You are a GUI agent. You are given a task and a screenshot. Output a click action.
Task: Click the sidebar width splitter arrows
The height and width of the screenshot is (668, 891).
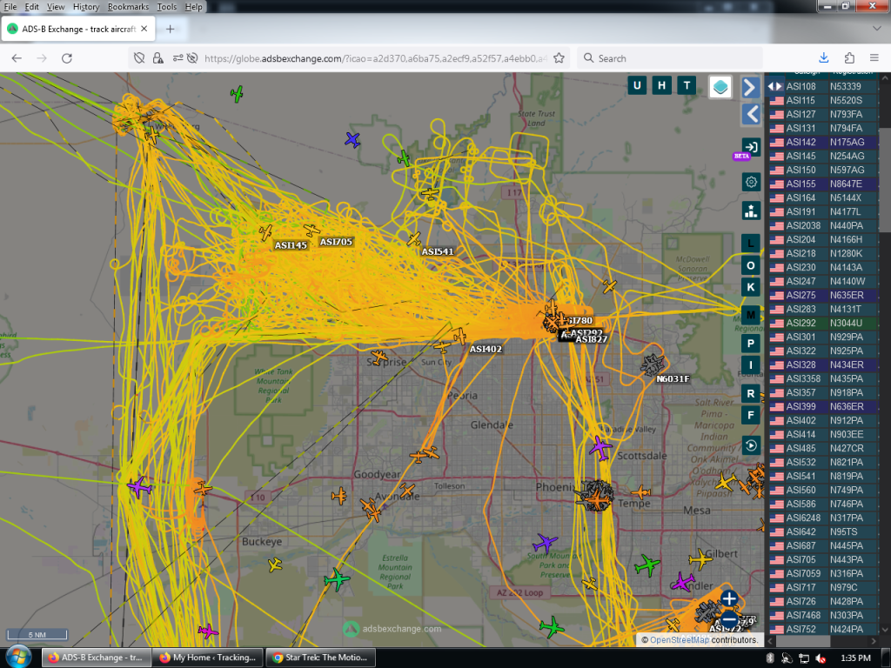774,86
